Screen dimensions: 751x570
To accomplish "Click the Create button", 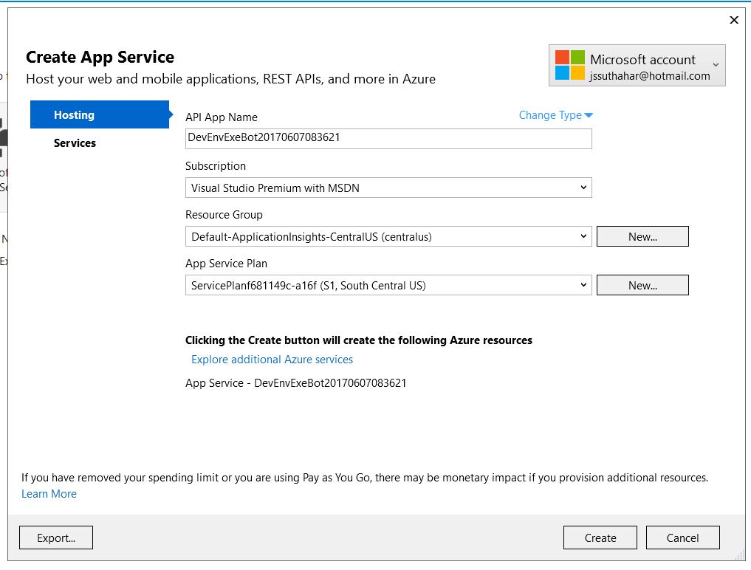I will point(600,538).
